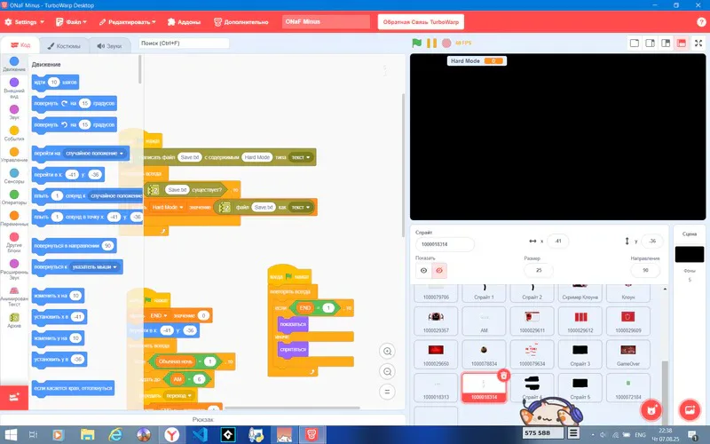Select the Переменные blocks category
Viewport: 710px width, 444px height.
[14, 218]
